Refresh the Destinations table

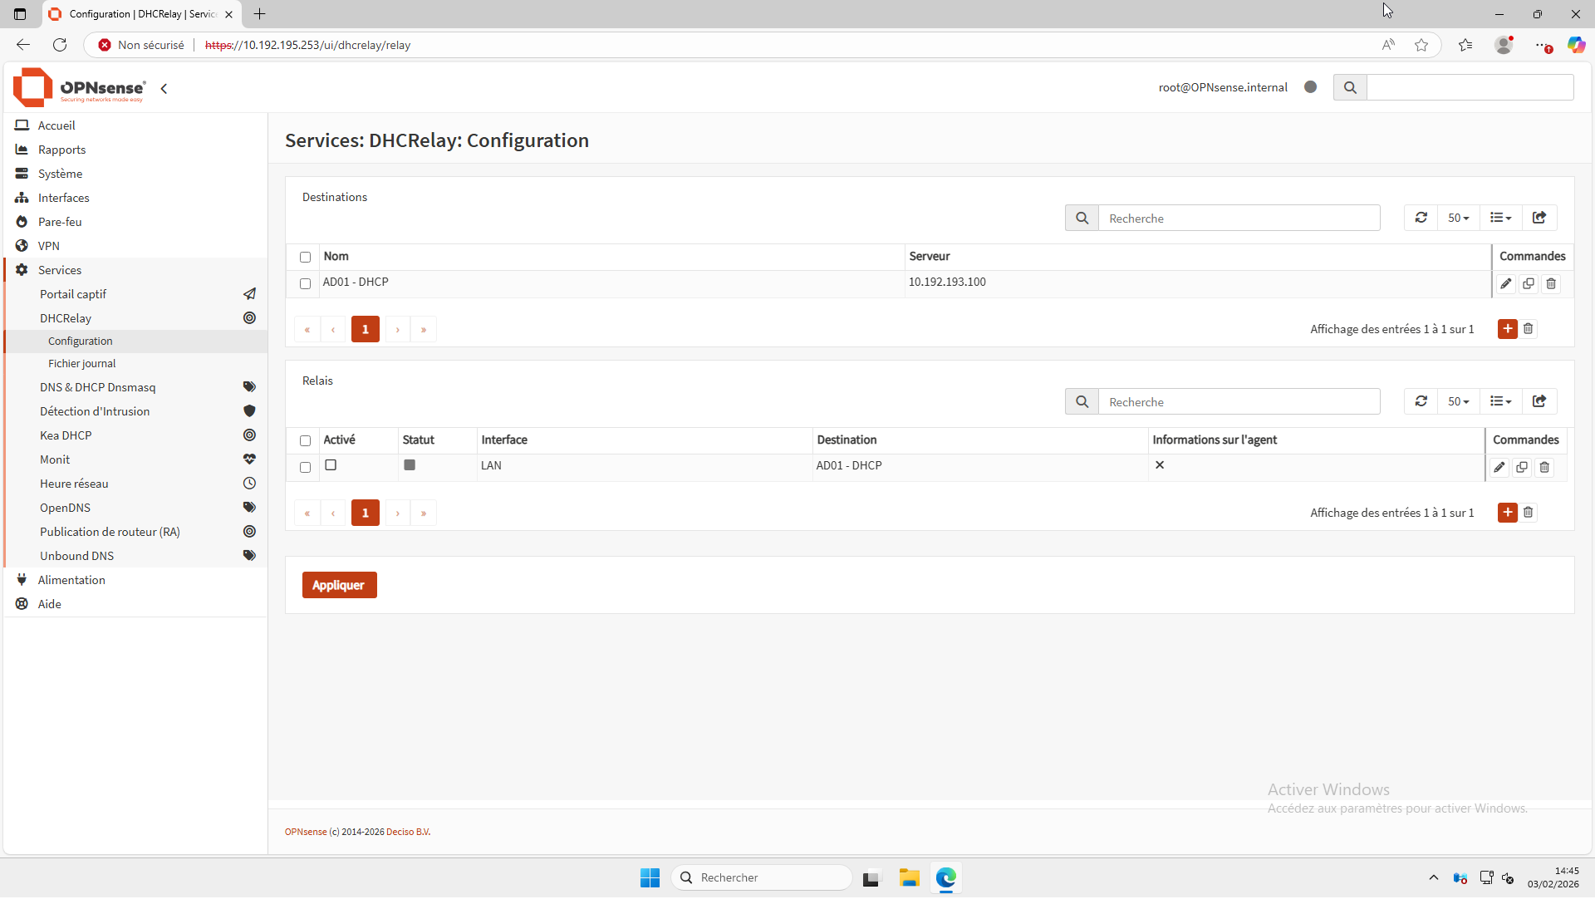click(1421, 218)
